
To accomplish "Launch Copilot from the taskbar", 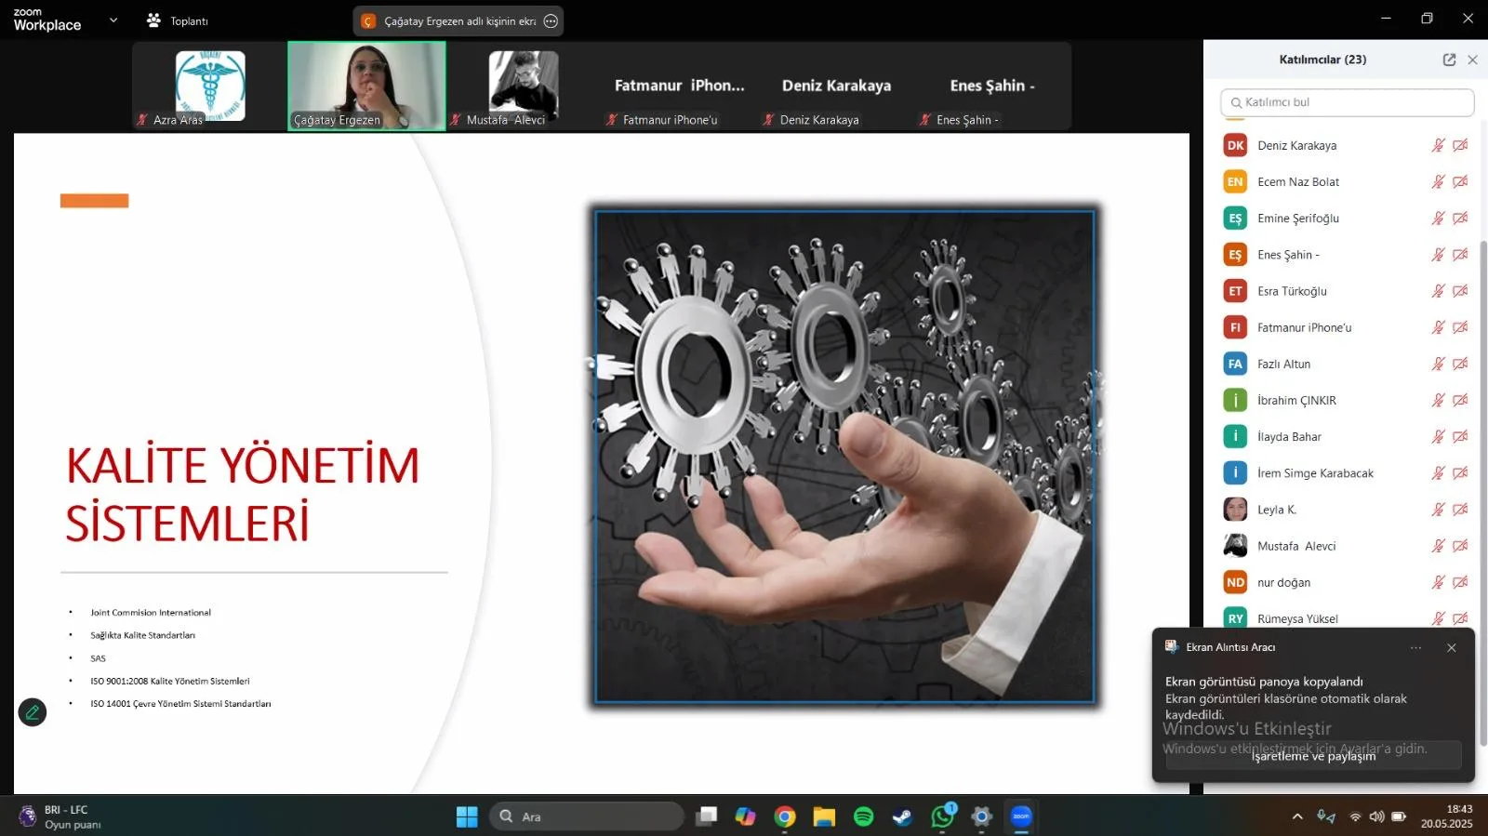I will 746,816.
